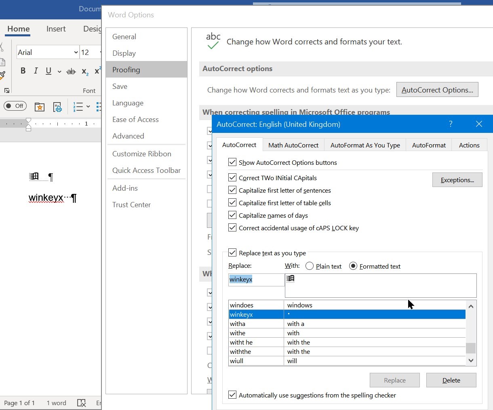Toggle Capitalize first letter of sentences
Viewport: 493px width, 410px height.
(x=232, y=190)
